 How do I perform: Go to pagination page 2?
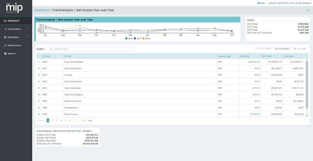tap(52, 121)
